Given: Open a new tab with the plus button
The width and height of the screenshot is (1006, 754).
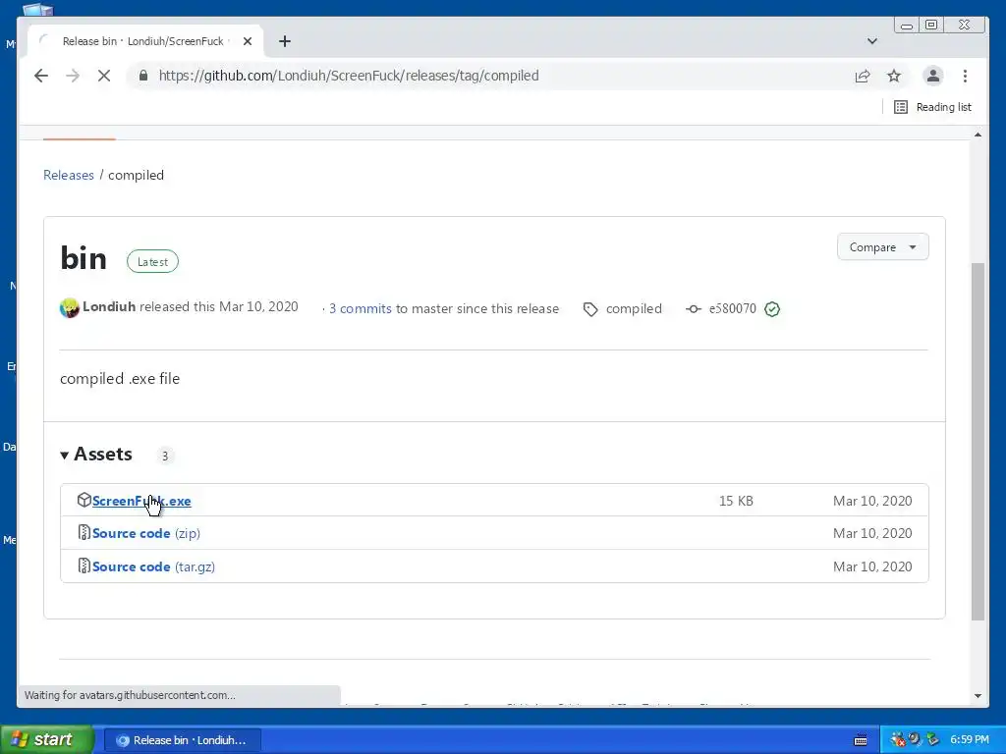Looking at the screenshot, I should [285, 41].
